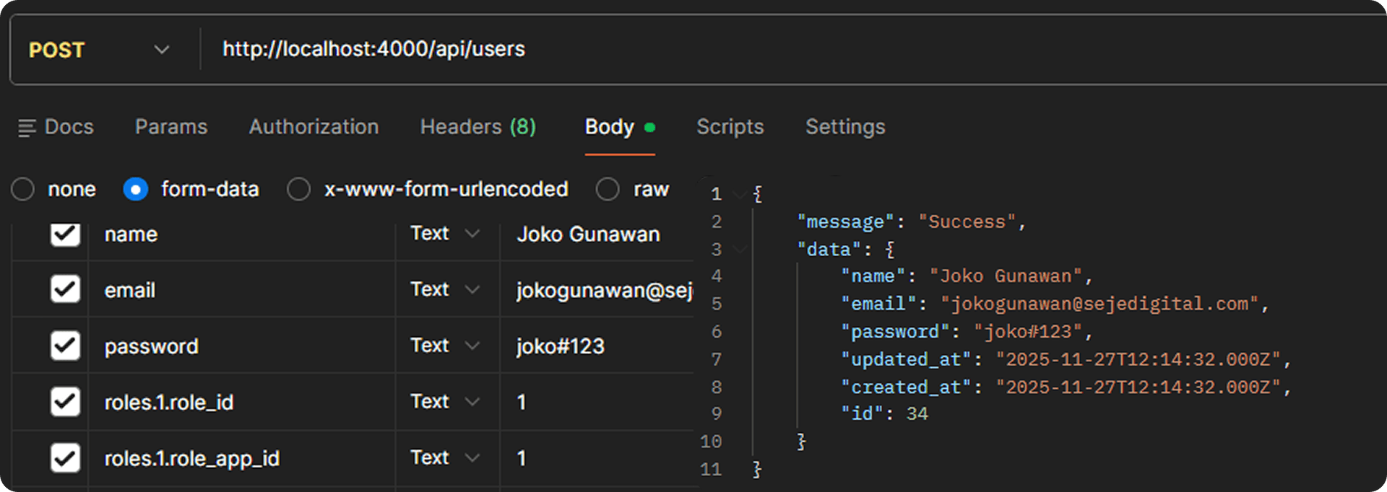Switch to the Params tab
The width and height of the screenshot is (1387, 492).
(171, 127)
